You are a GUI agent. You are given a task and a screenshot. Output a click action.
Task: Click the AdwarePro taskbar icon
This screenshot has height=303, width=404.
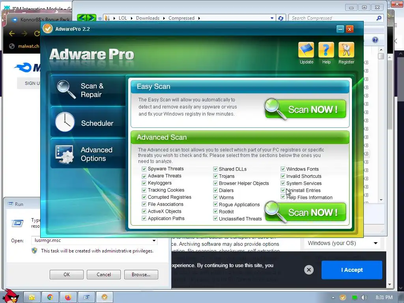coord(104,297)
